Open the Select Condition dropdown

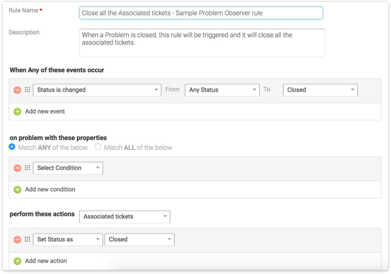click(x=68, y=168)
